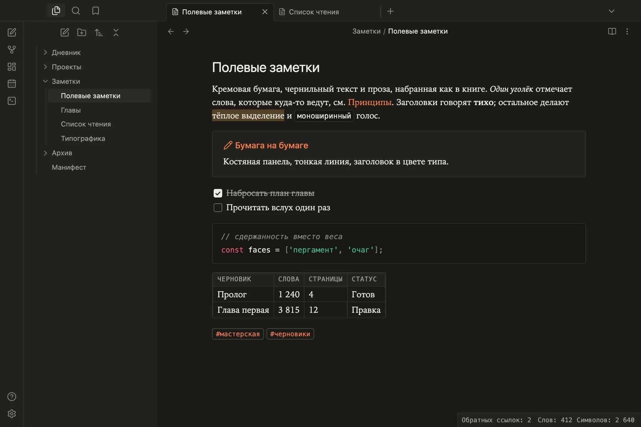
Task: Click the ЧЕРНОВИК table header
Action: pyautogui.click(x=243, y=279)
